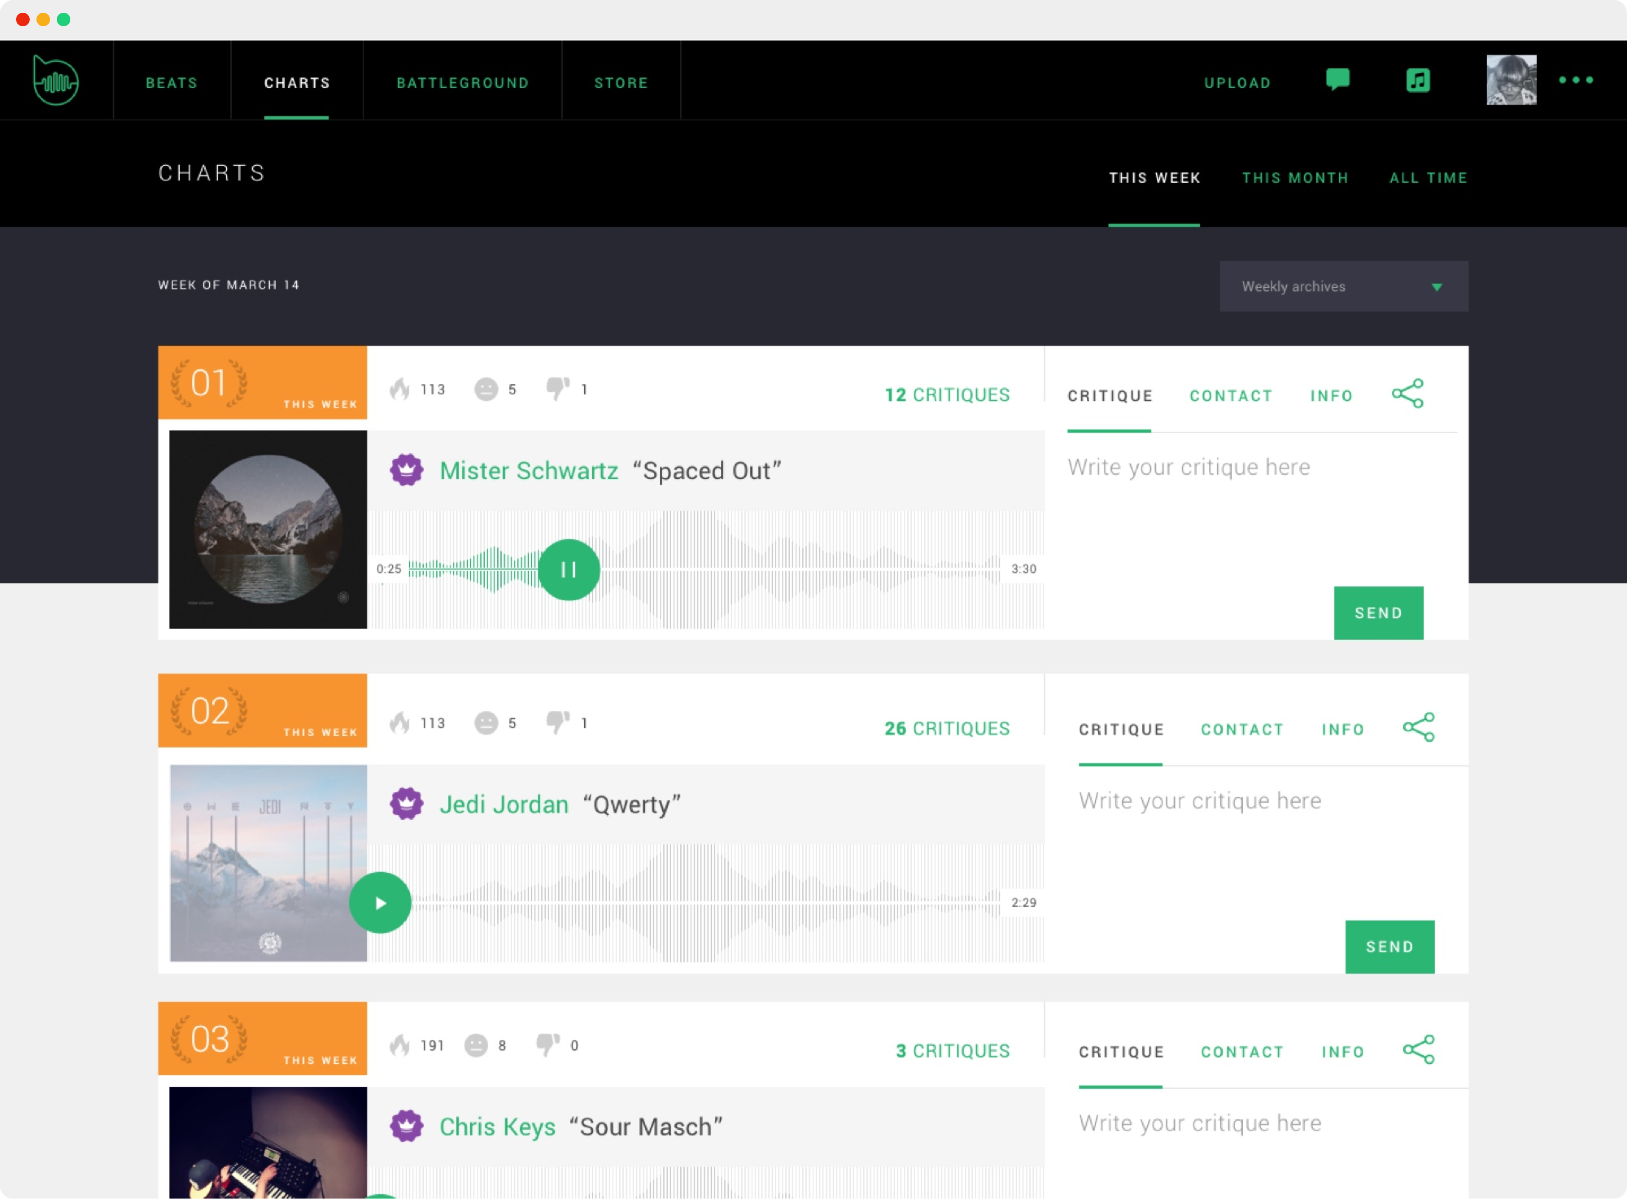Open the Sour Masch cover image
Viewport: 1627px width, 1199px height.
point(268,1142)
